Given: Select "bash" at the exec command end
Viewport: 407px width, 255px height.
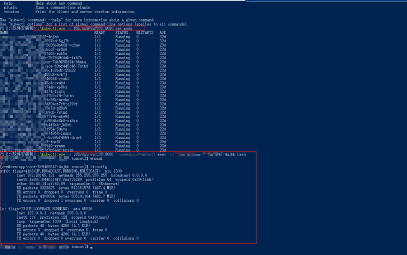Looking at the screenshot, I should [242, 154].
